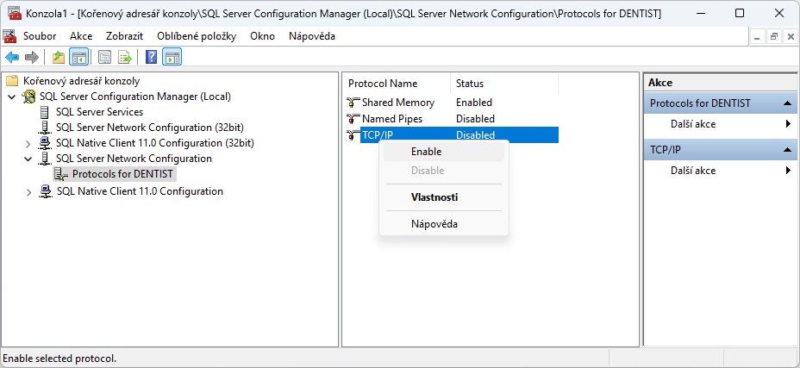Open the Nápověda menu in menu bar

coord(312,36)
